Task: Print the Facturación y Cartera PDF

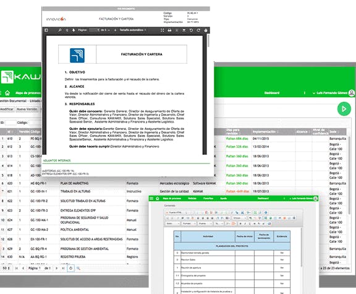Action: (169, 30)
